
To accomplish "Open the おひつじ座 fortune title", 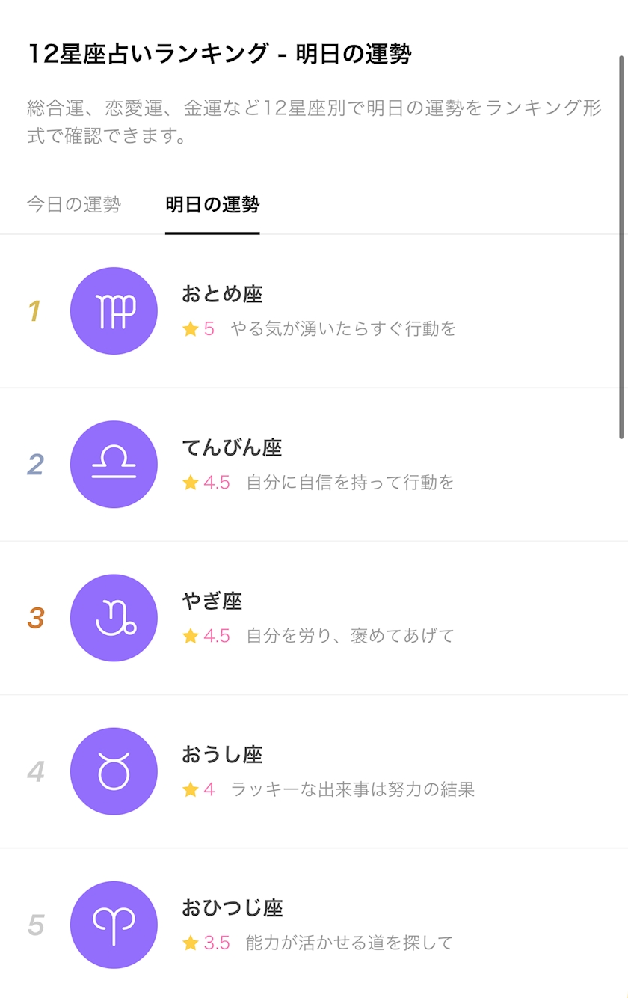I will [232, 907].
